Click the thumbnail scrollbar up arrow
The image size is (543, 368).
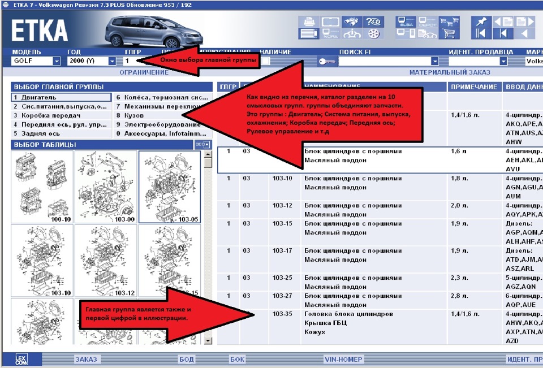point(208,154)
